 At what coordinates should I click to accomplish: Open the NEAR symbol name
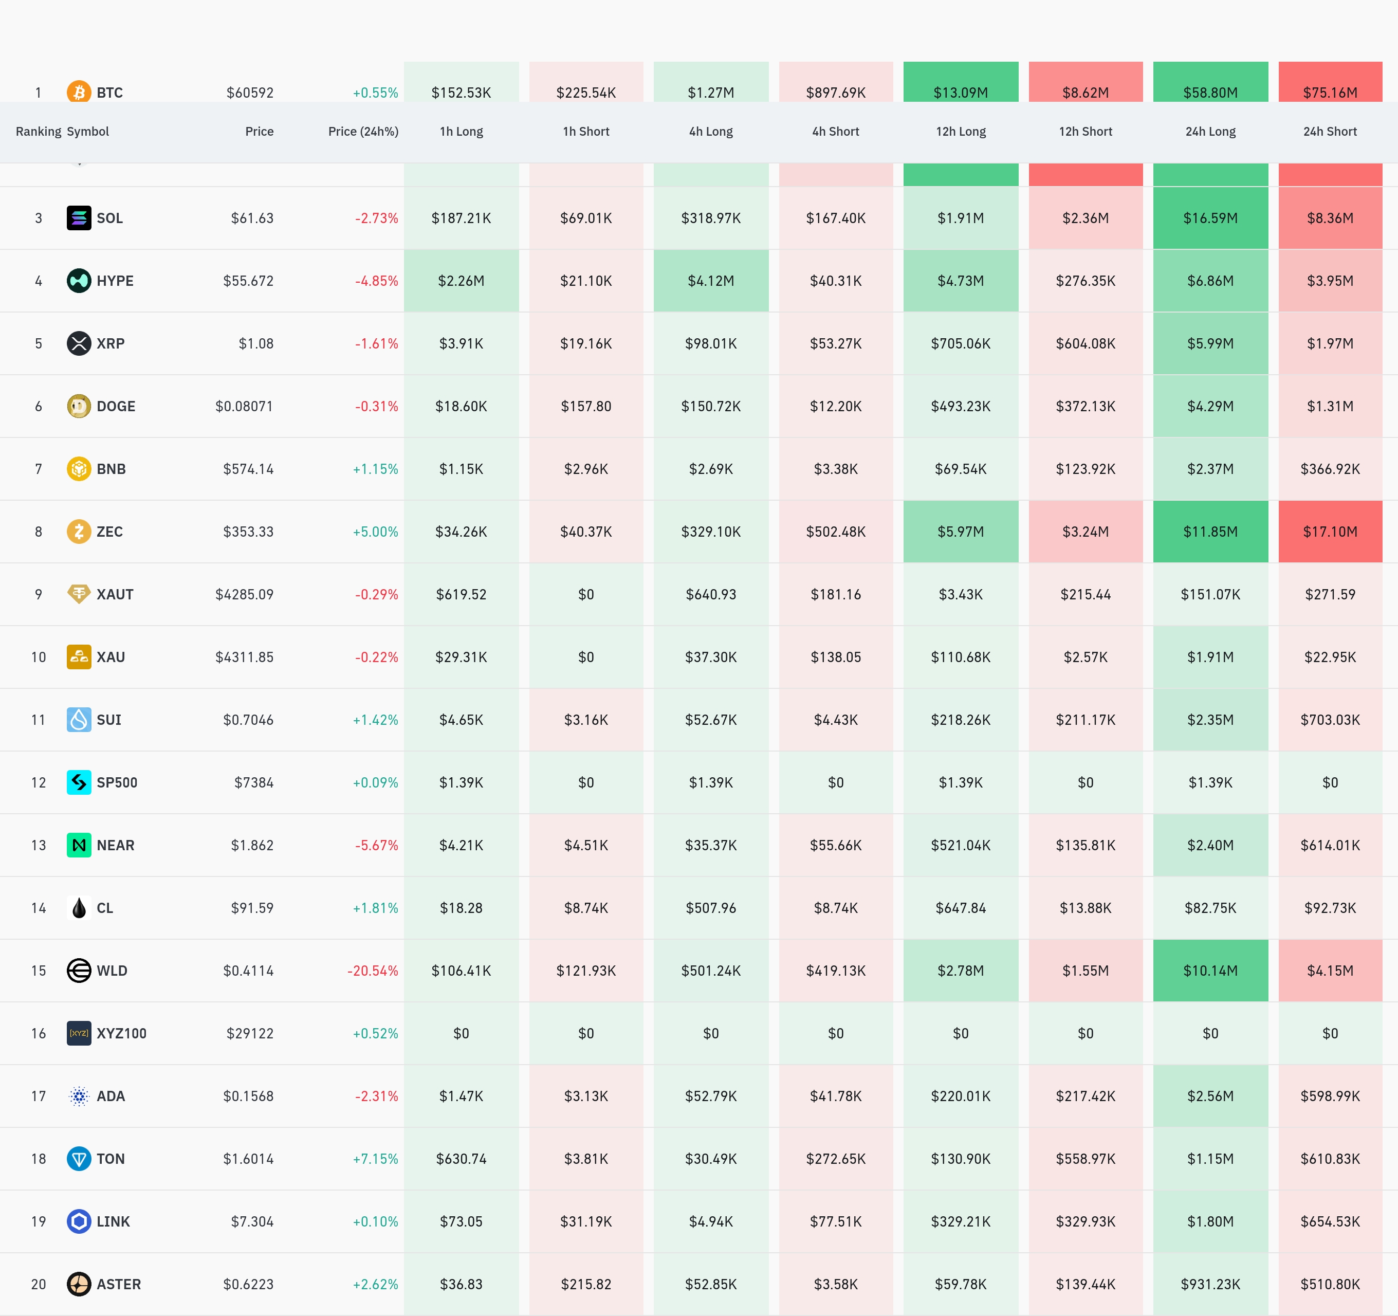click(x=115, y=845)
